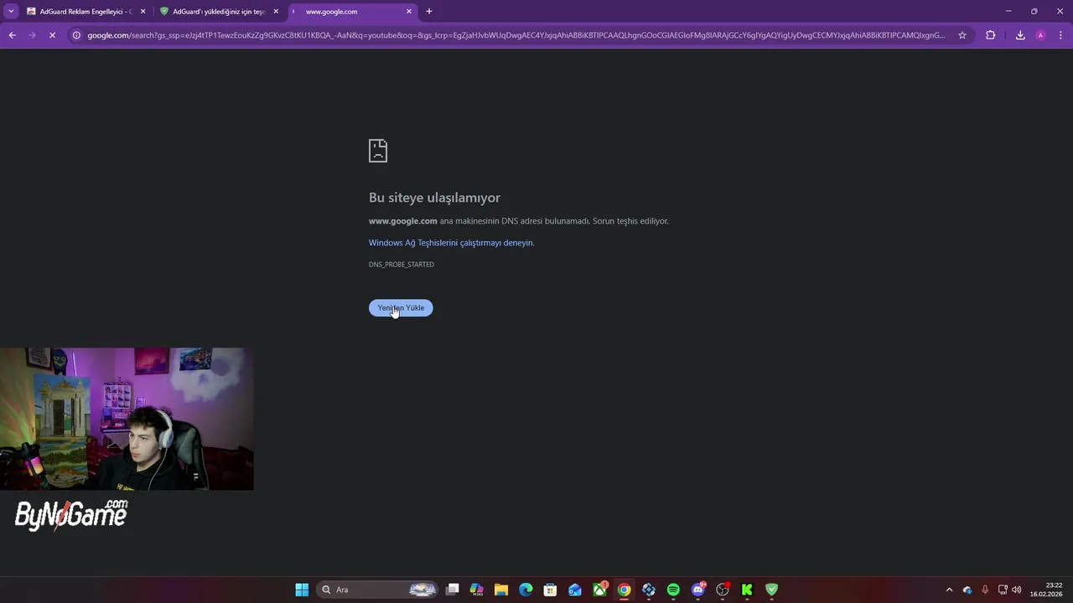Stop loading the page
1073x603 pixels.
click(x=52, y=35)
